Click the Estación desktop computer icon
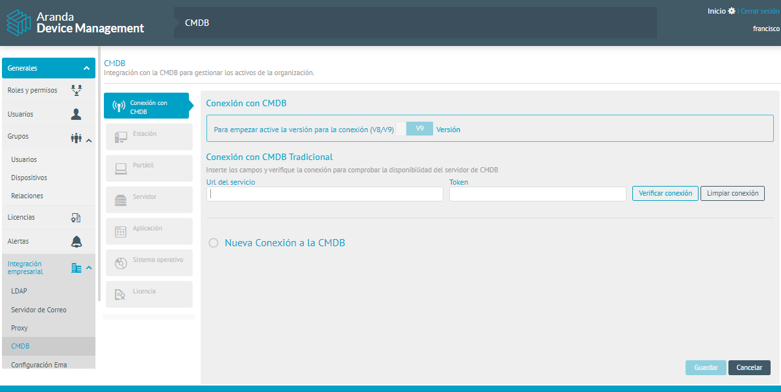Screen dimensions: 781x392 121,137
